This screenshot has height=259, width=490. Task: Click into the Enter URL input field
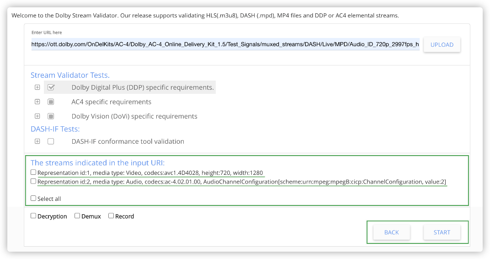(x=225, y=44)
